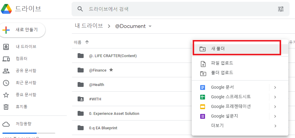Screen dimensions: 295x138
Task: Click the Computers sidebar icon
Action: [6, 59]
